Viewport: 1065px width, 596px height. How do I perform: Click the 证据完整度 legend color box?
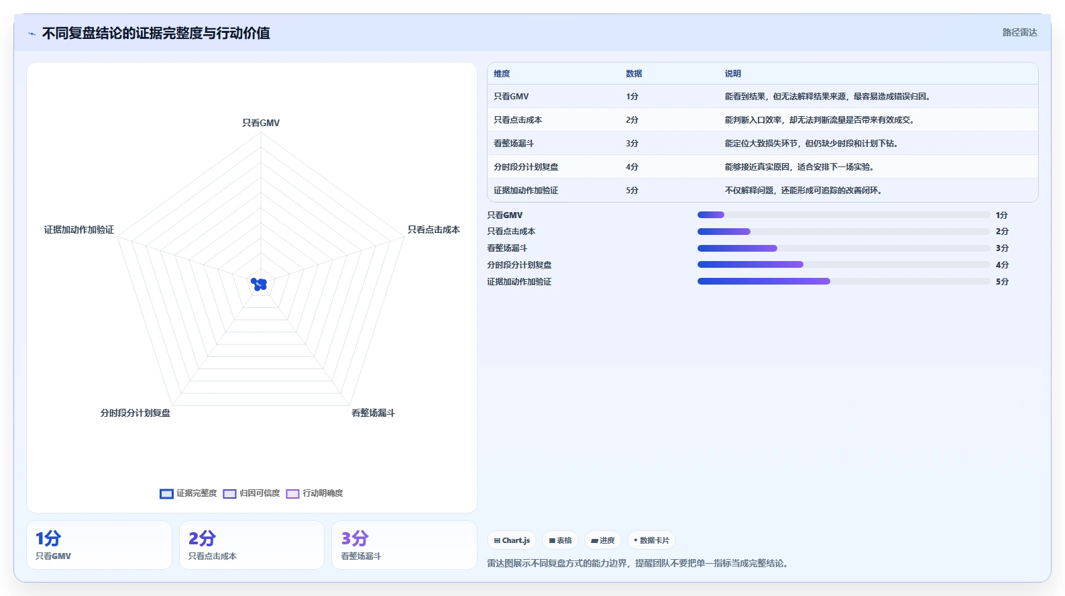[x=166, y=494]
